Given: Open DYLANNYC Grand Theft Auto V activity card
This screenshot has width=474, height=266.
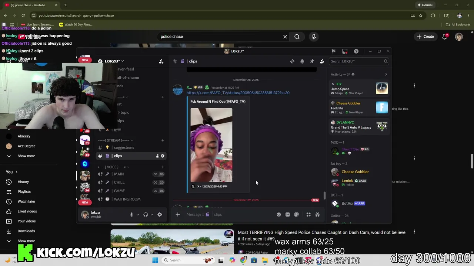Looking at the screenshot, I should tap(359, 127).
